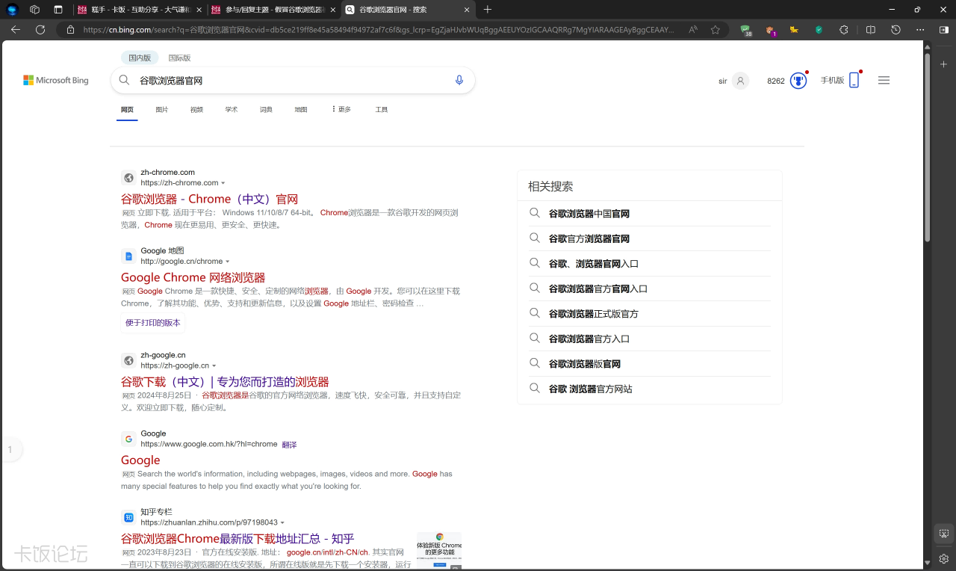Select the 学术 results tab
The image size is (956, 571).
point(232,109)
